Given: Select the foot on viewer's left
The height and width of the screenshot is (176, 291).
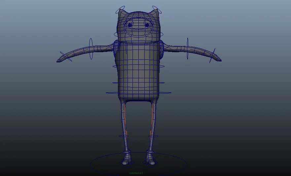Looking at the screenshot, I should (x=127, y=158).
